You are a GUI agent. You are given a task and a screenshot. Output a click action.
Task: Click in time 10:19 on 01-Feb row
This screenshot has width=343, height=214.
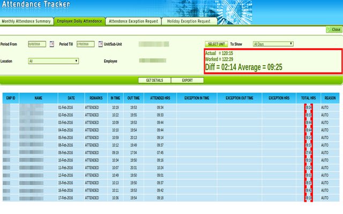[x=115, y=108]
